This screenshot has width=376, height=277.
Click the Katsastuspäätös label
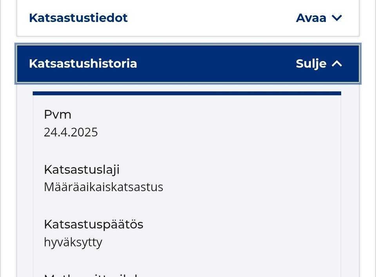pos(94,224)
